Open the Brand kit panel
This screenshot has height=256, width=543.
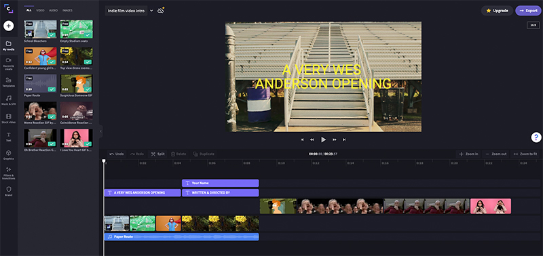coord(9,191)
